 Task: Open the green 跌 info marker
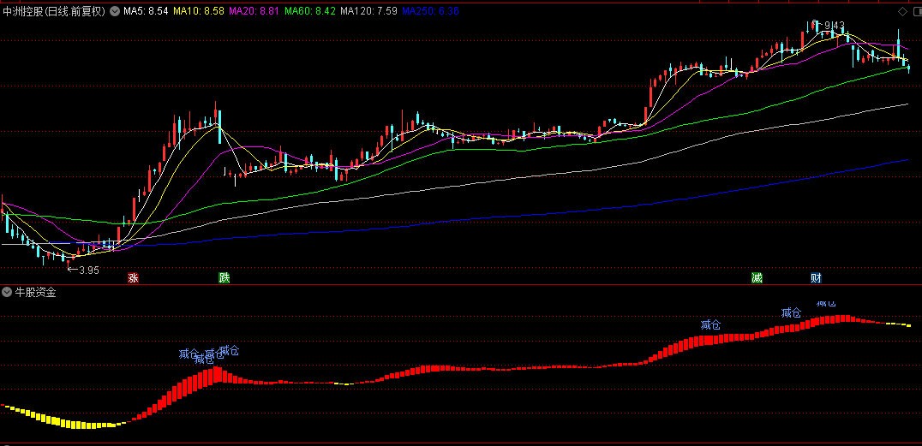224,278
